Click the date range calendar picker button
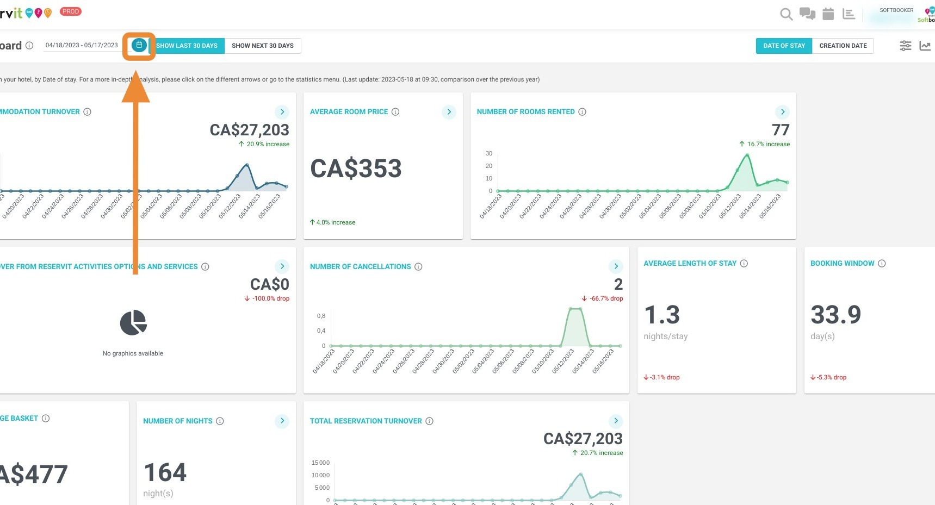Image resolution: width=935 pixels, height=505 pixels. pyautogui.click(x=139, y=45)
